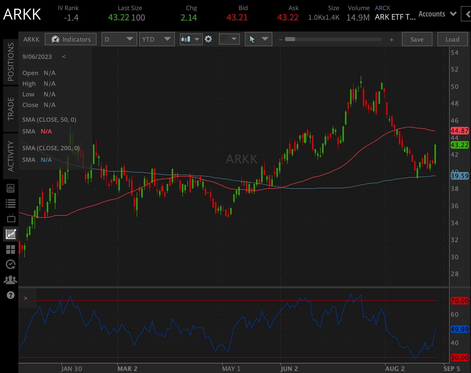Click the 39.59 SMA price label
The width and height of the screenshot is (471, 373).
460,176
